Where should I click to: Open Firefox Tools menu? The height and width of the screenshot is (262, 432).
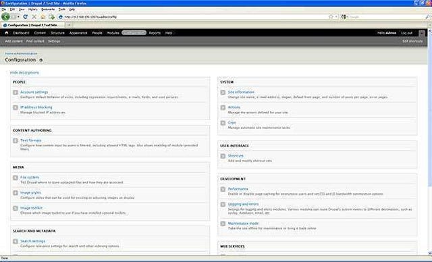point(62,9)
